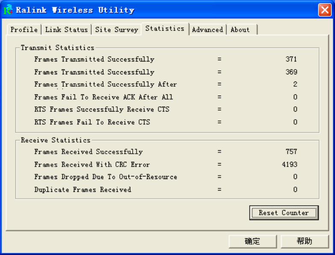Click Frames Transmitted Successfully label beside 371
The width and height of the screenshot is (335, 255).
(x=94, y=59)
